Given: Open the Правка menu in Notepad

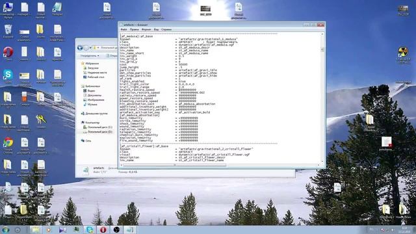Looking at the screenshot, I should tap(135, 29).
